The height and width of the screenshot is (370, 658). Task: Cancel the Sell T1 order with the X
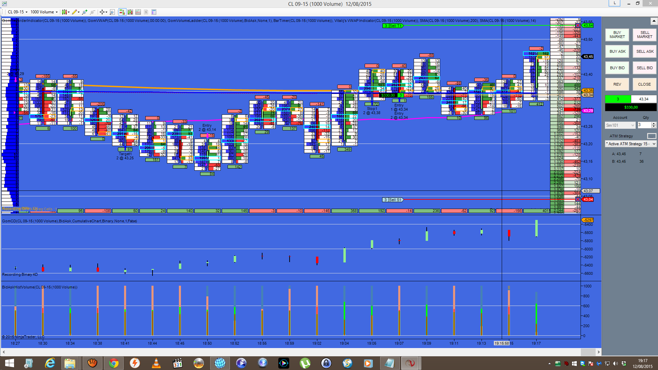[x=578, y=26]
